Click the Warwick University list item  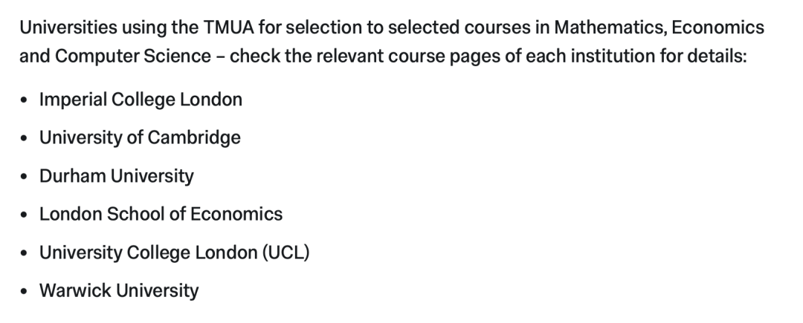[119, 291]
